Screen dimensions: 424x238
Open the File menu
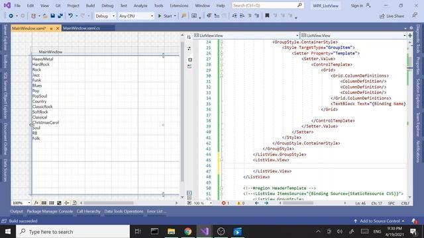(17, 5)
